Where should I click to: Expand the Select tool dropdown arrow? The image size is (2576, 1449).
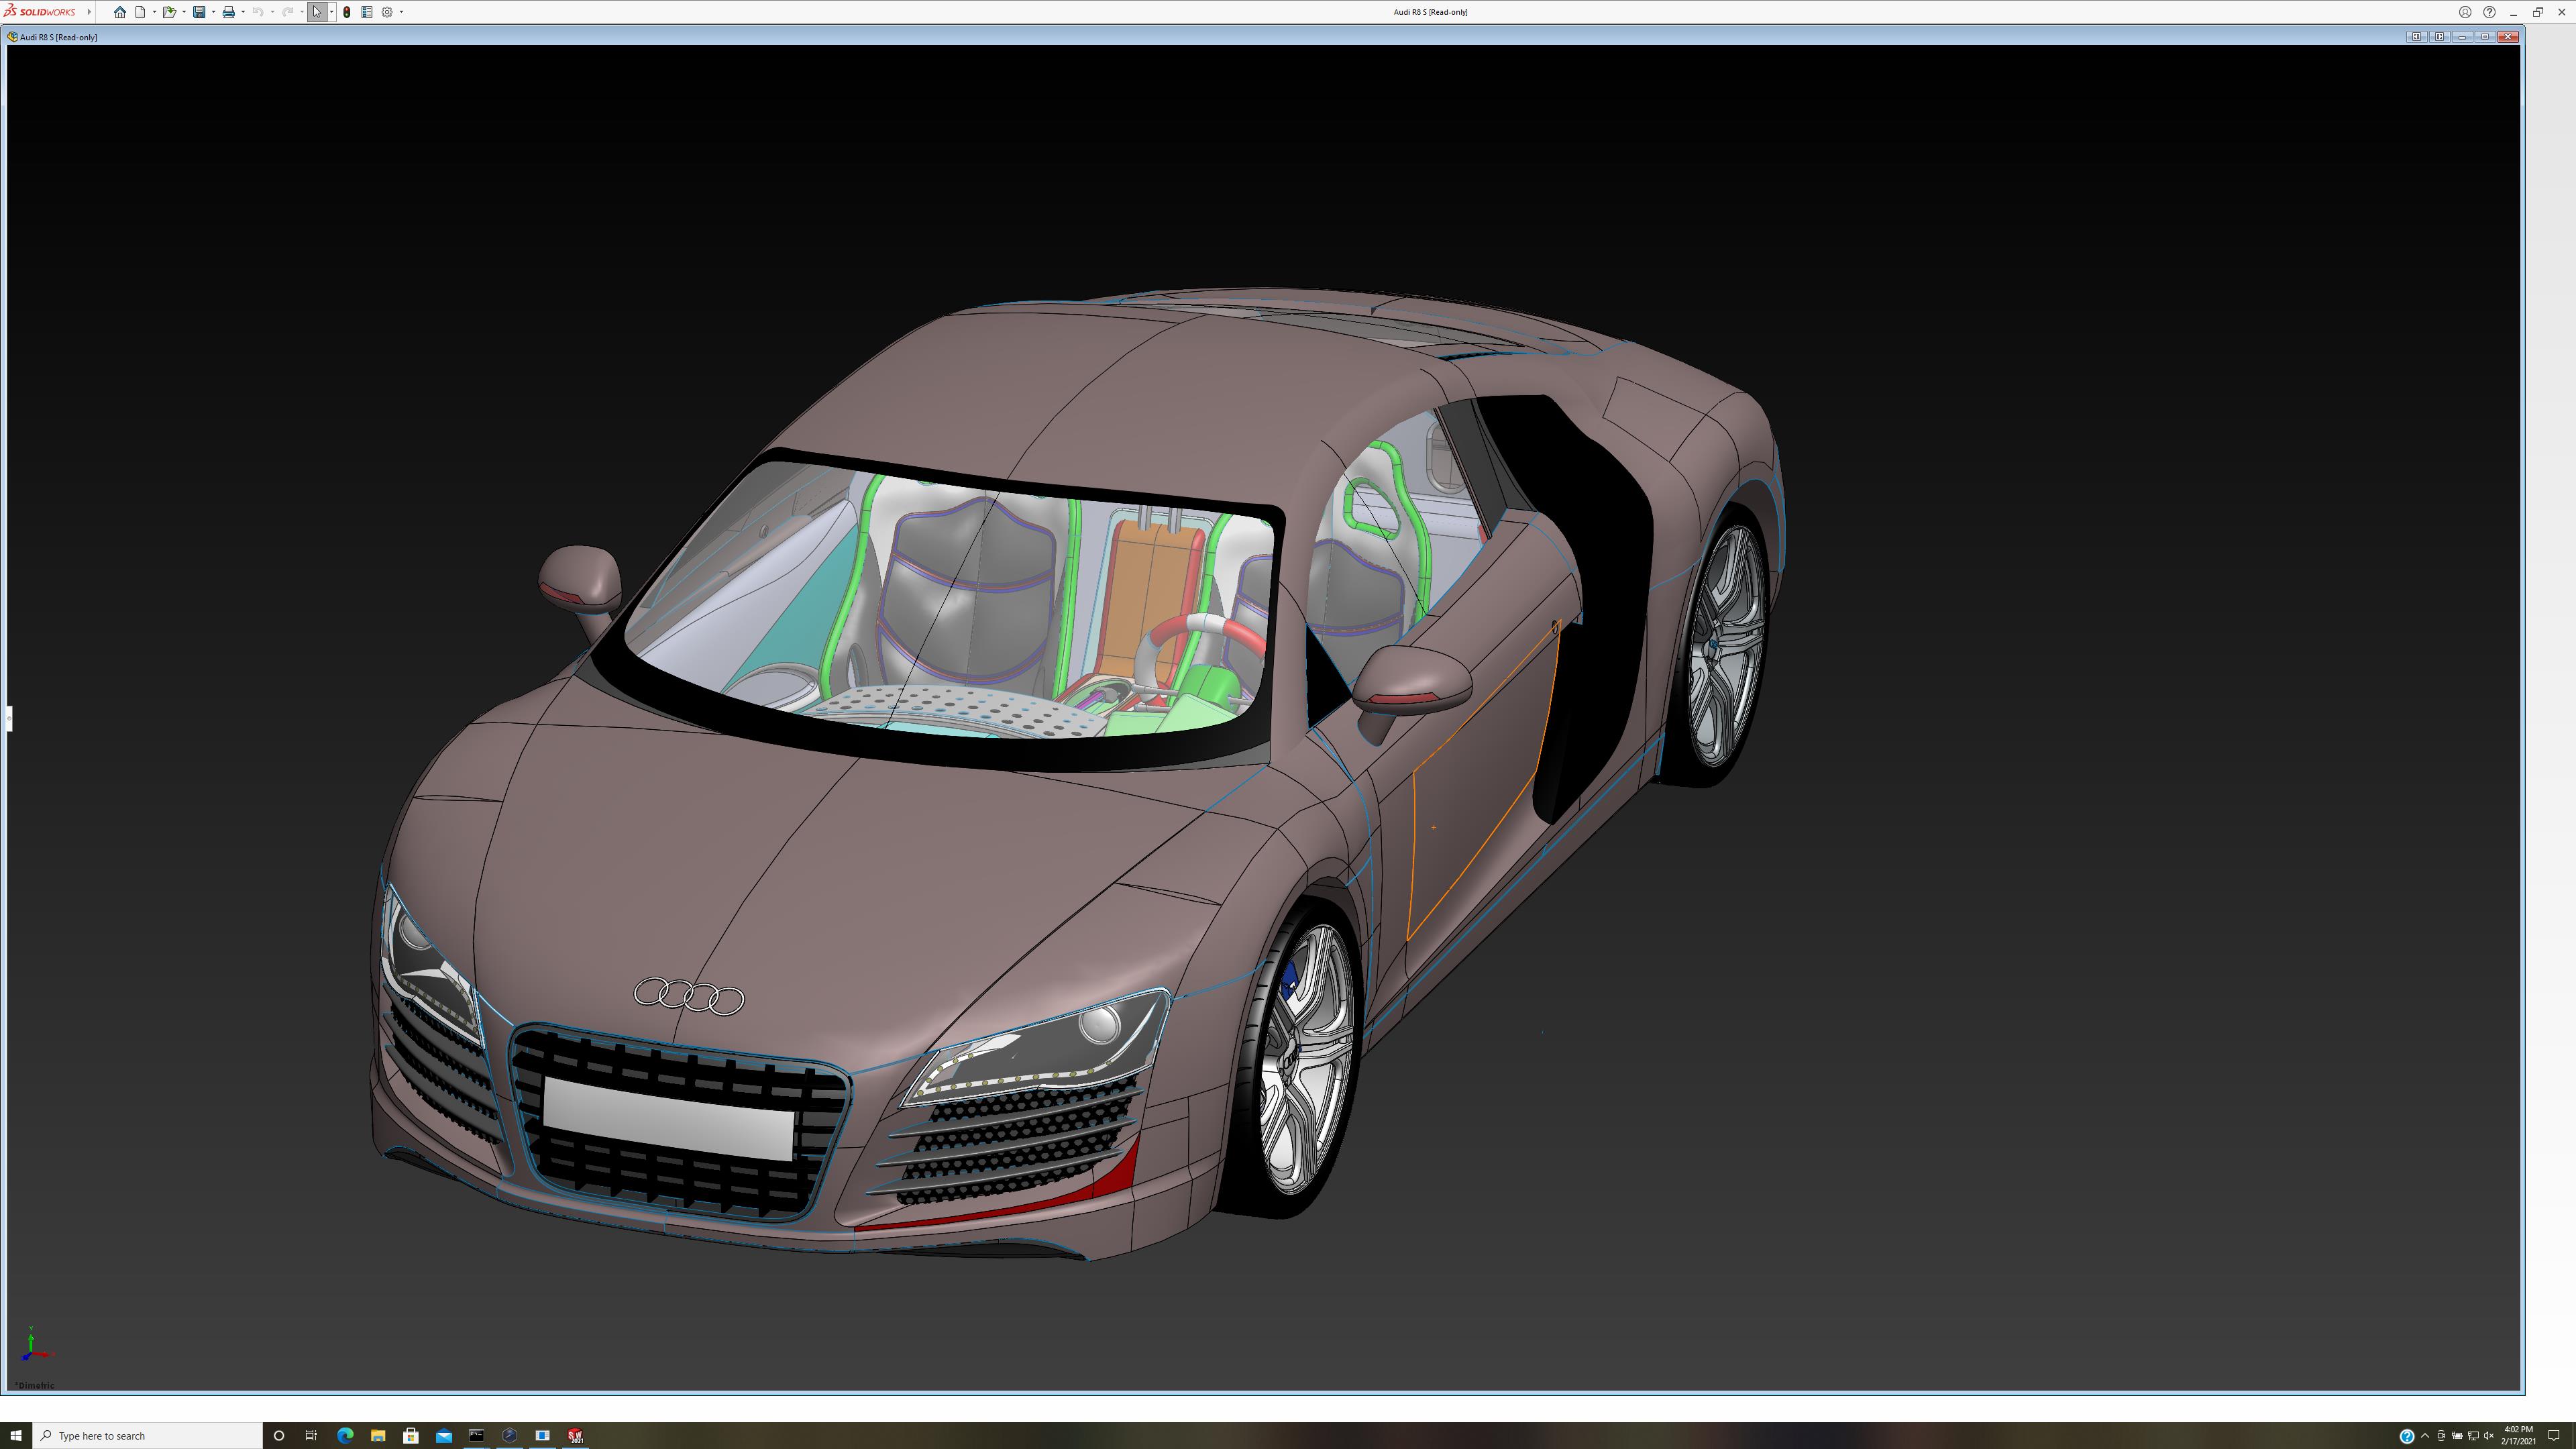(331, 12)
